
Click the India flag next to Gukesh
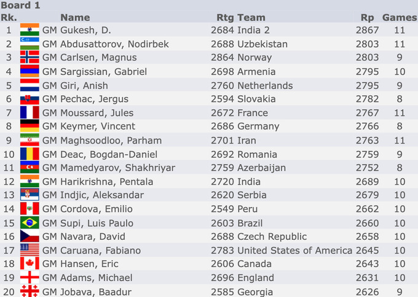tap(30, 29)
